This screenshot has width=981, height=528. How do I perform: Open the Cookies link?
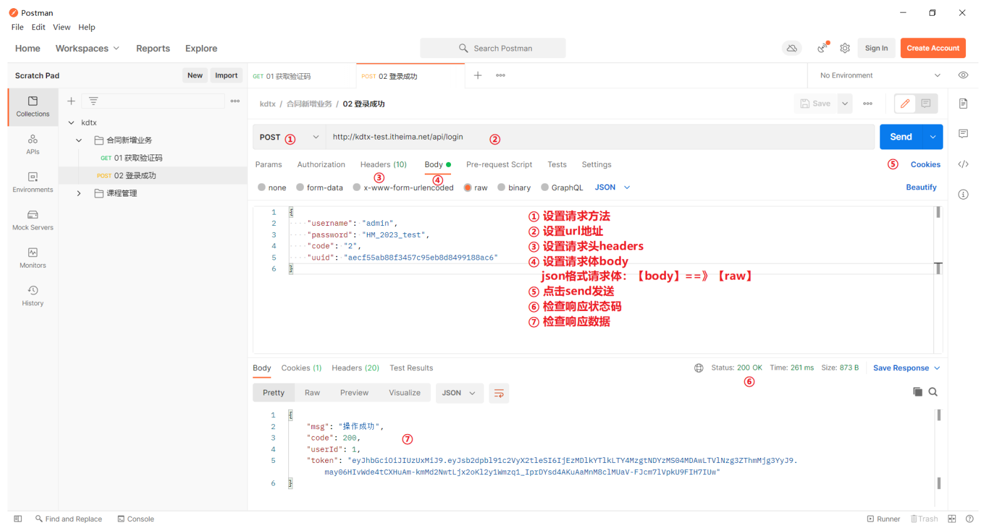(x=925, y=165)
